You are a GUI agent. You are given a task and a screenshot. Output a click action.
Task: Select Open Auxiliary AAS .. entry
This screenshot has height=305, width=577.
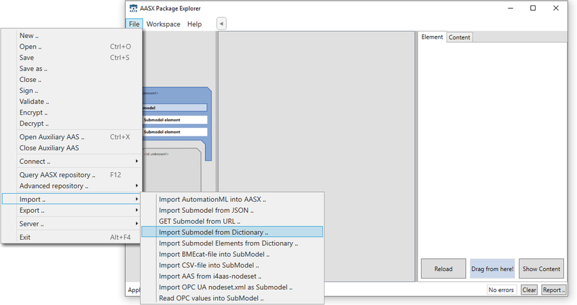[72, 137]
